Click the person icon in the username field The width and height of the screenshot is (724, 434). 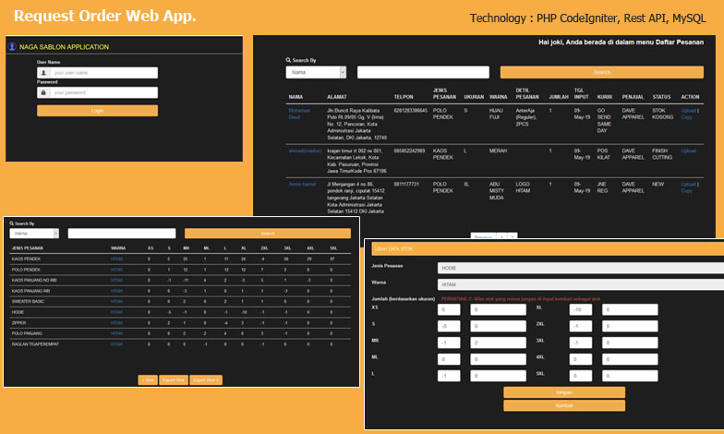tap(43, 72)
